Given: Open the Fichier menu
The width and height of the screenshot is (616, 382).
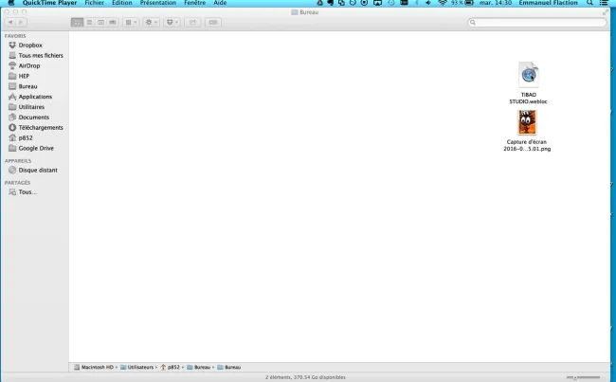Looking at the screenshot, I should coord(94,3).
